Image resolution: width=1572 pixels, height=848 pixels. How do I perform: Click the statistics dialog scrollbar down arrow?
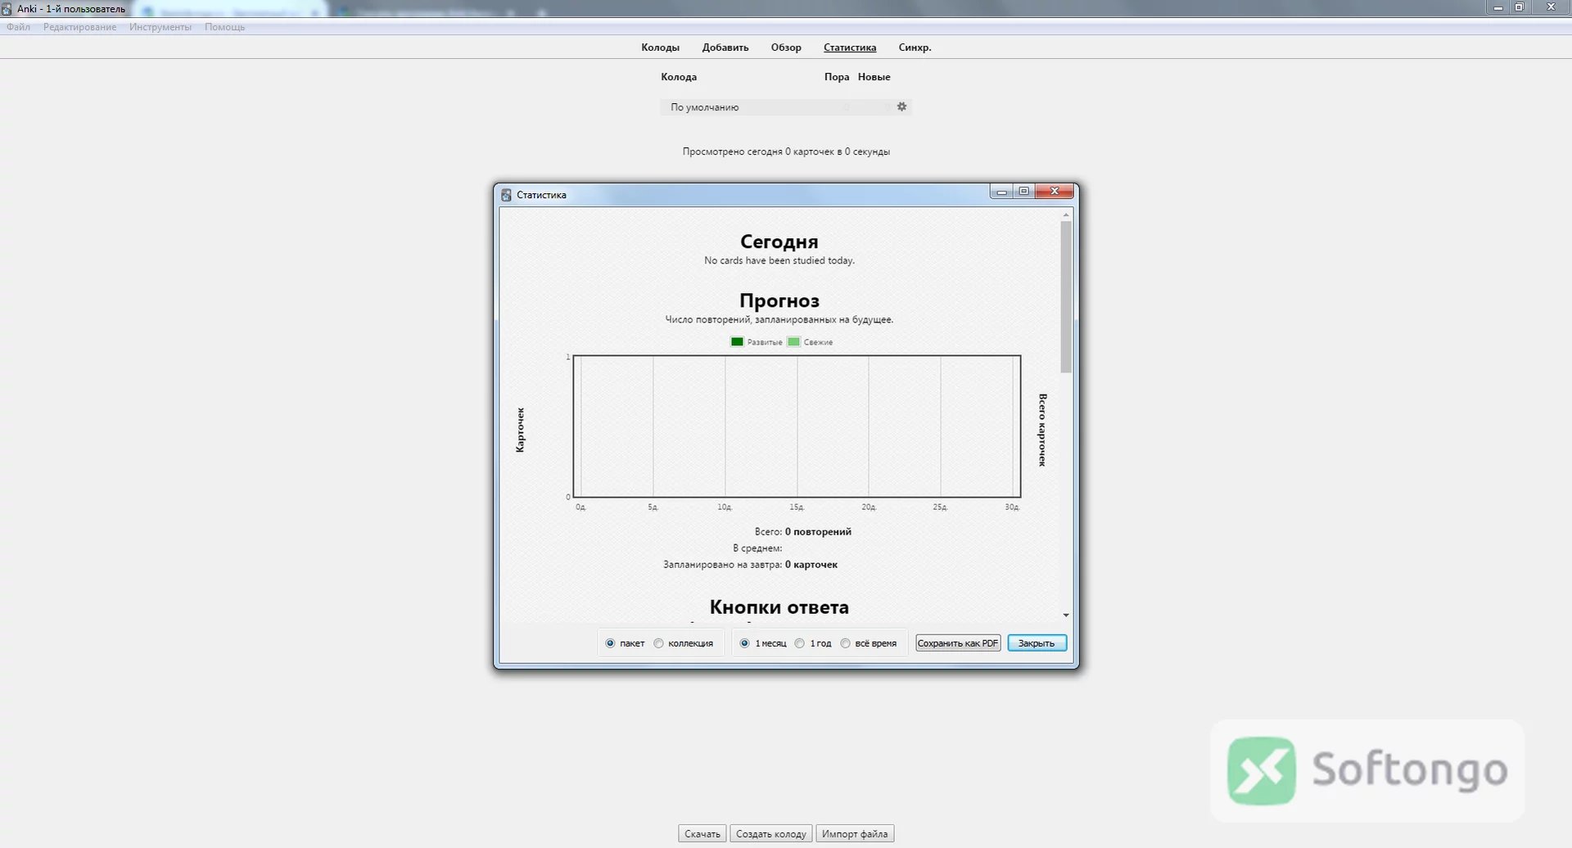(1066, 615)
